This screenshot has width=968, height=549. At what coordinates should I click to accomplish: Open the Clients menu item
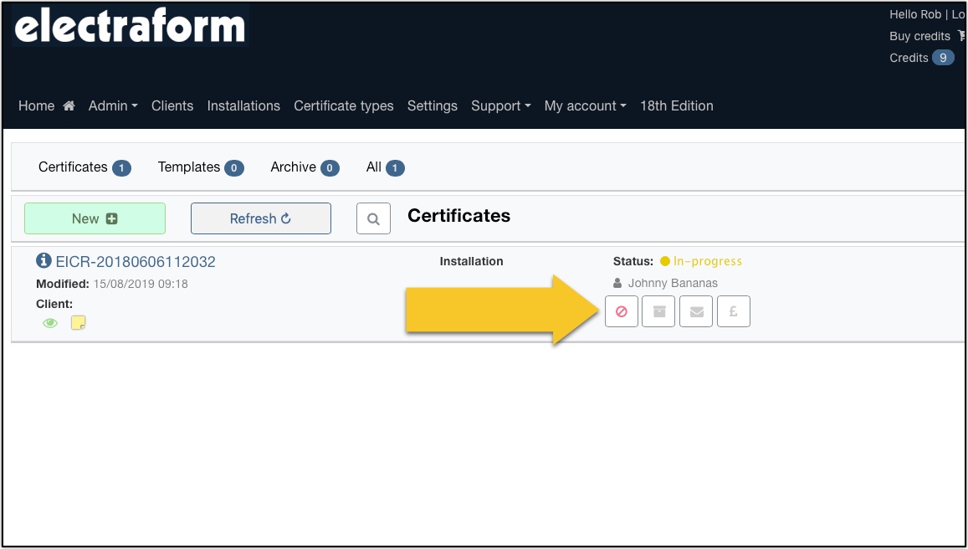[x=172, y=105]
